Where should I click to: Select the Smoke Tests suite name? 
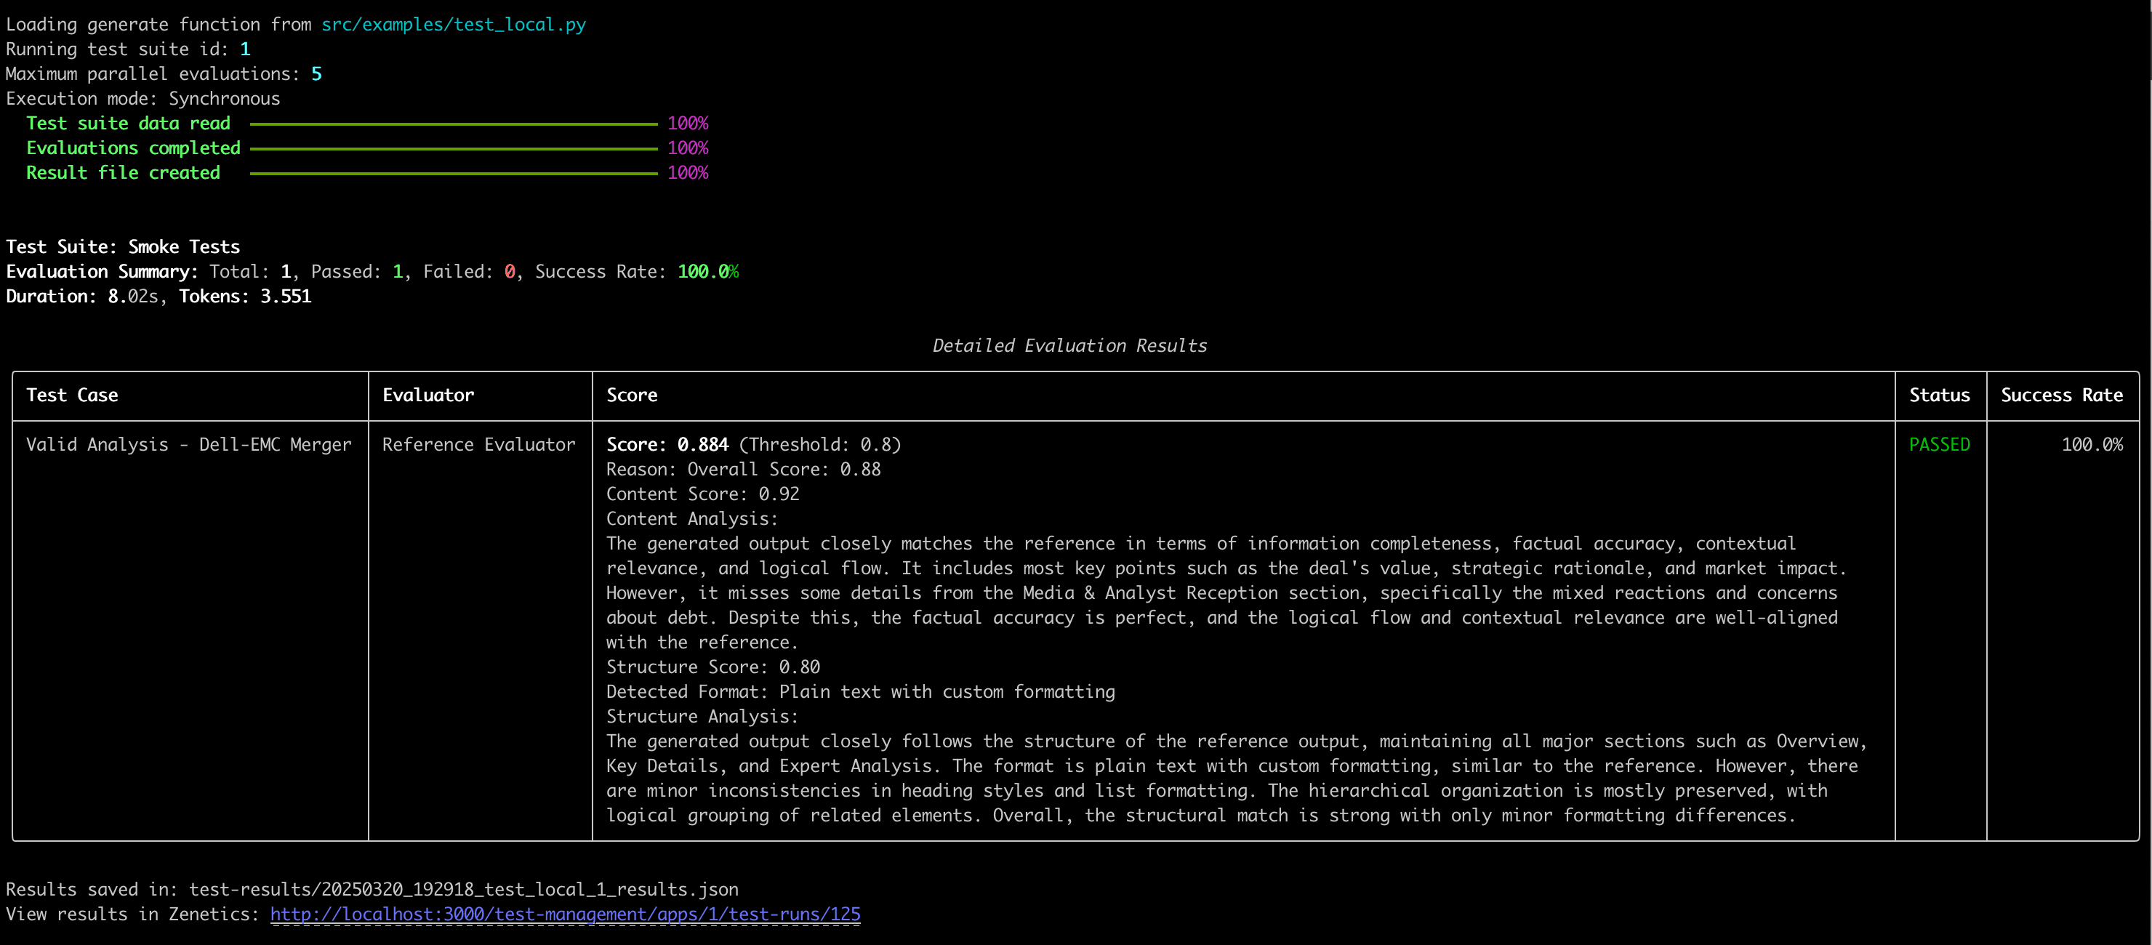pos(184,246)
